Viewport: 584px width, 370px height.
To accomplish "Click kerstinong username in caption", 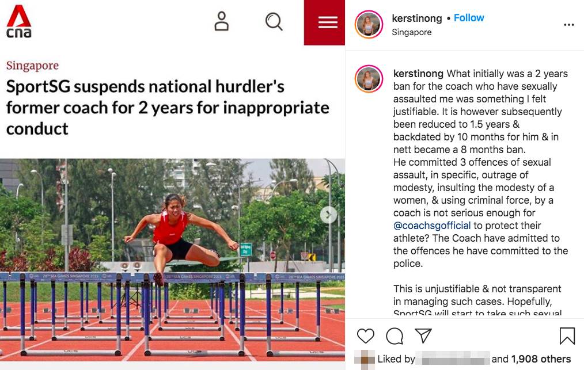I will (418, 74).
